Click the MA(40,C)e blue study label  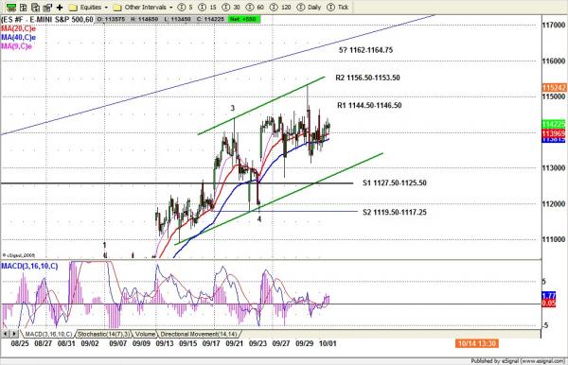click(18, 37)
